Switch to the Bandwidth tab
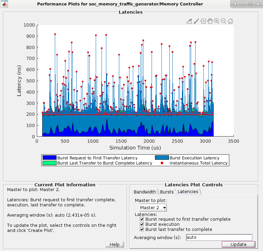 click(145, 192)
